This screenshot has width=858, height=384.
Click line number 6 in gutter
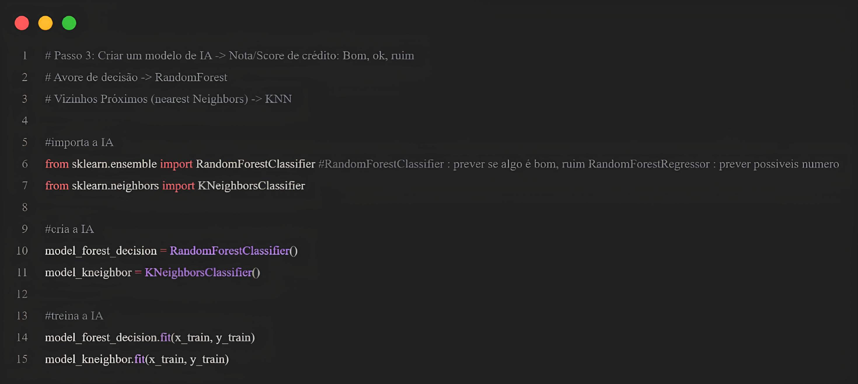tap(25, 164)
